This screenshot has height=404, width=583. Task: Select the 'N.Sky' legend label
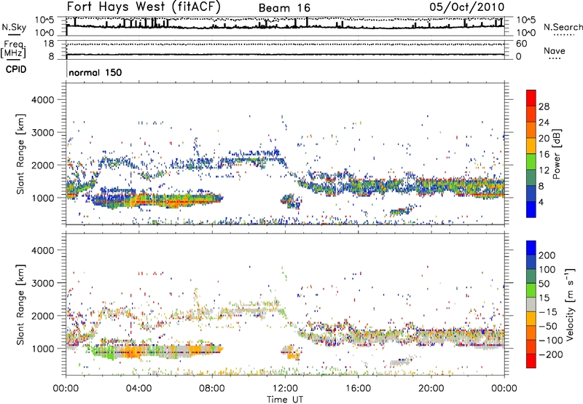coord(14,27)
